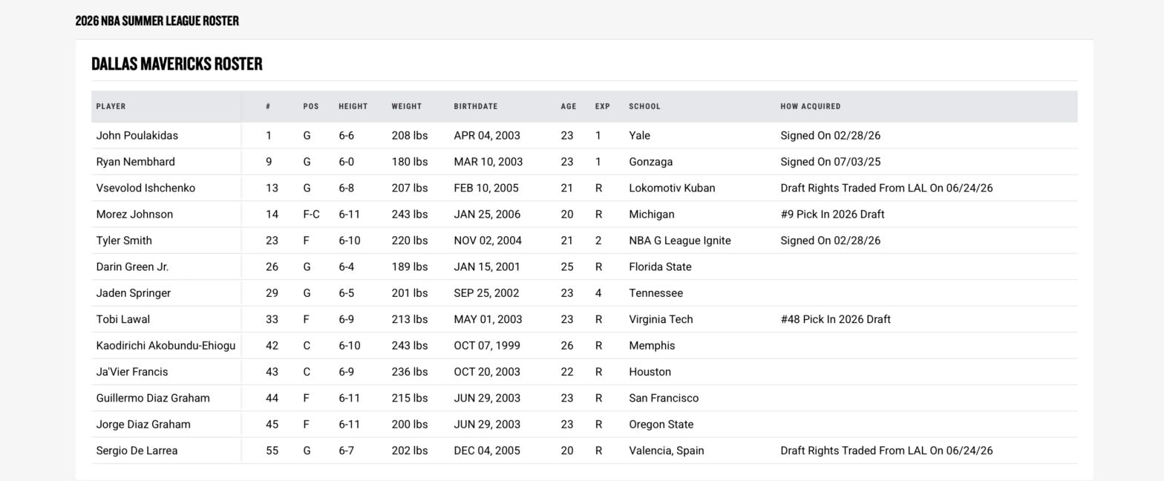Image resolution: width=1164 pixels, height=481 pixels.
Task: Click Jorge Diaz Graham's name
Action: pos(143,425)
